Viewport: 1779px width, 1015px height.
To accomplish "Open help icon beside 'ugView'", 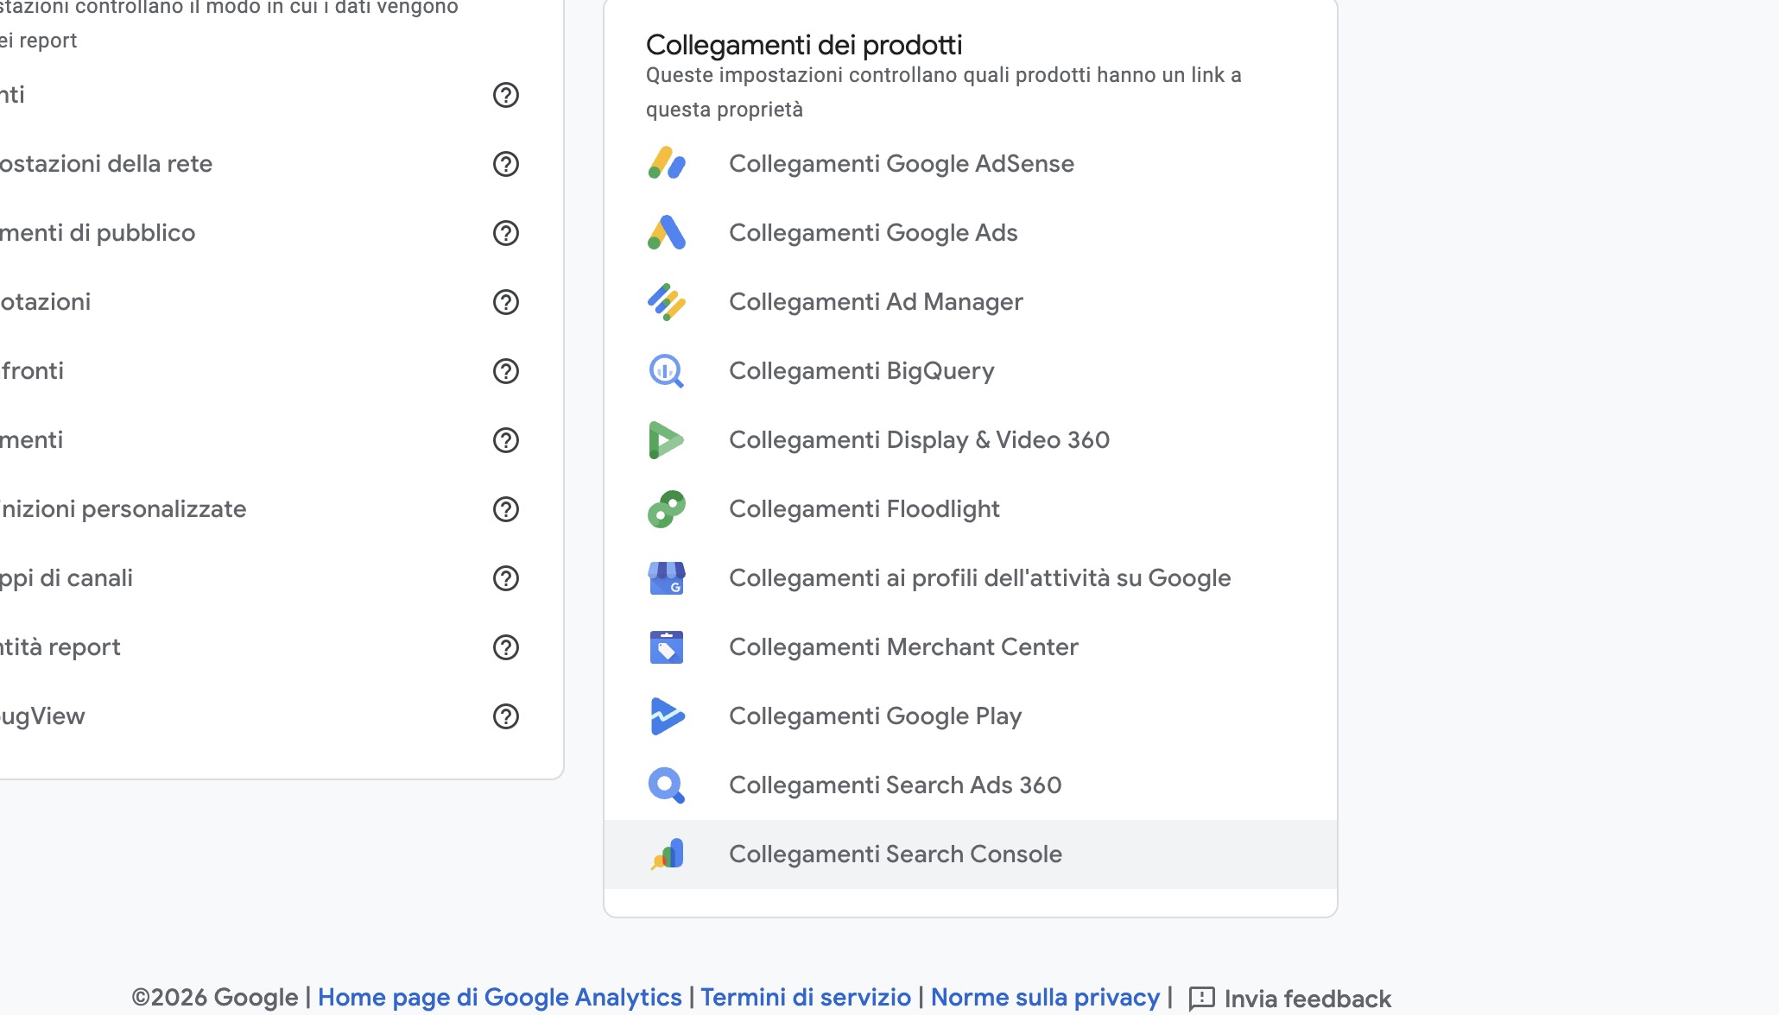I will [x=506, y=716].
